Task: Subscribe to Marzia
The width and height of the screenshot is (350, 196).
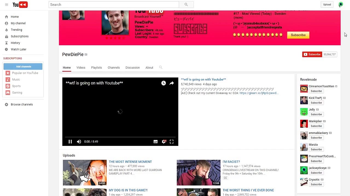Action: click(316, 149)
